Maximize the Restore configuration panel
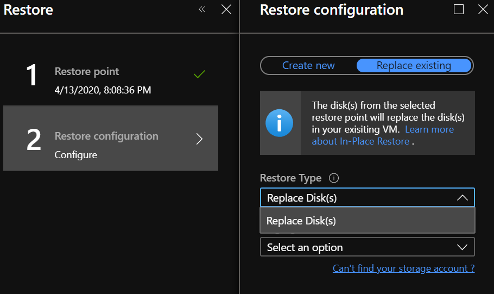 click(459, 9)
